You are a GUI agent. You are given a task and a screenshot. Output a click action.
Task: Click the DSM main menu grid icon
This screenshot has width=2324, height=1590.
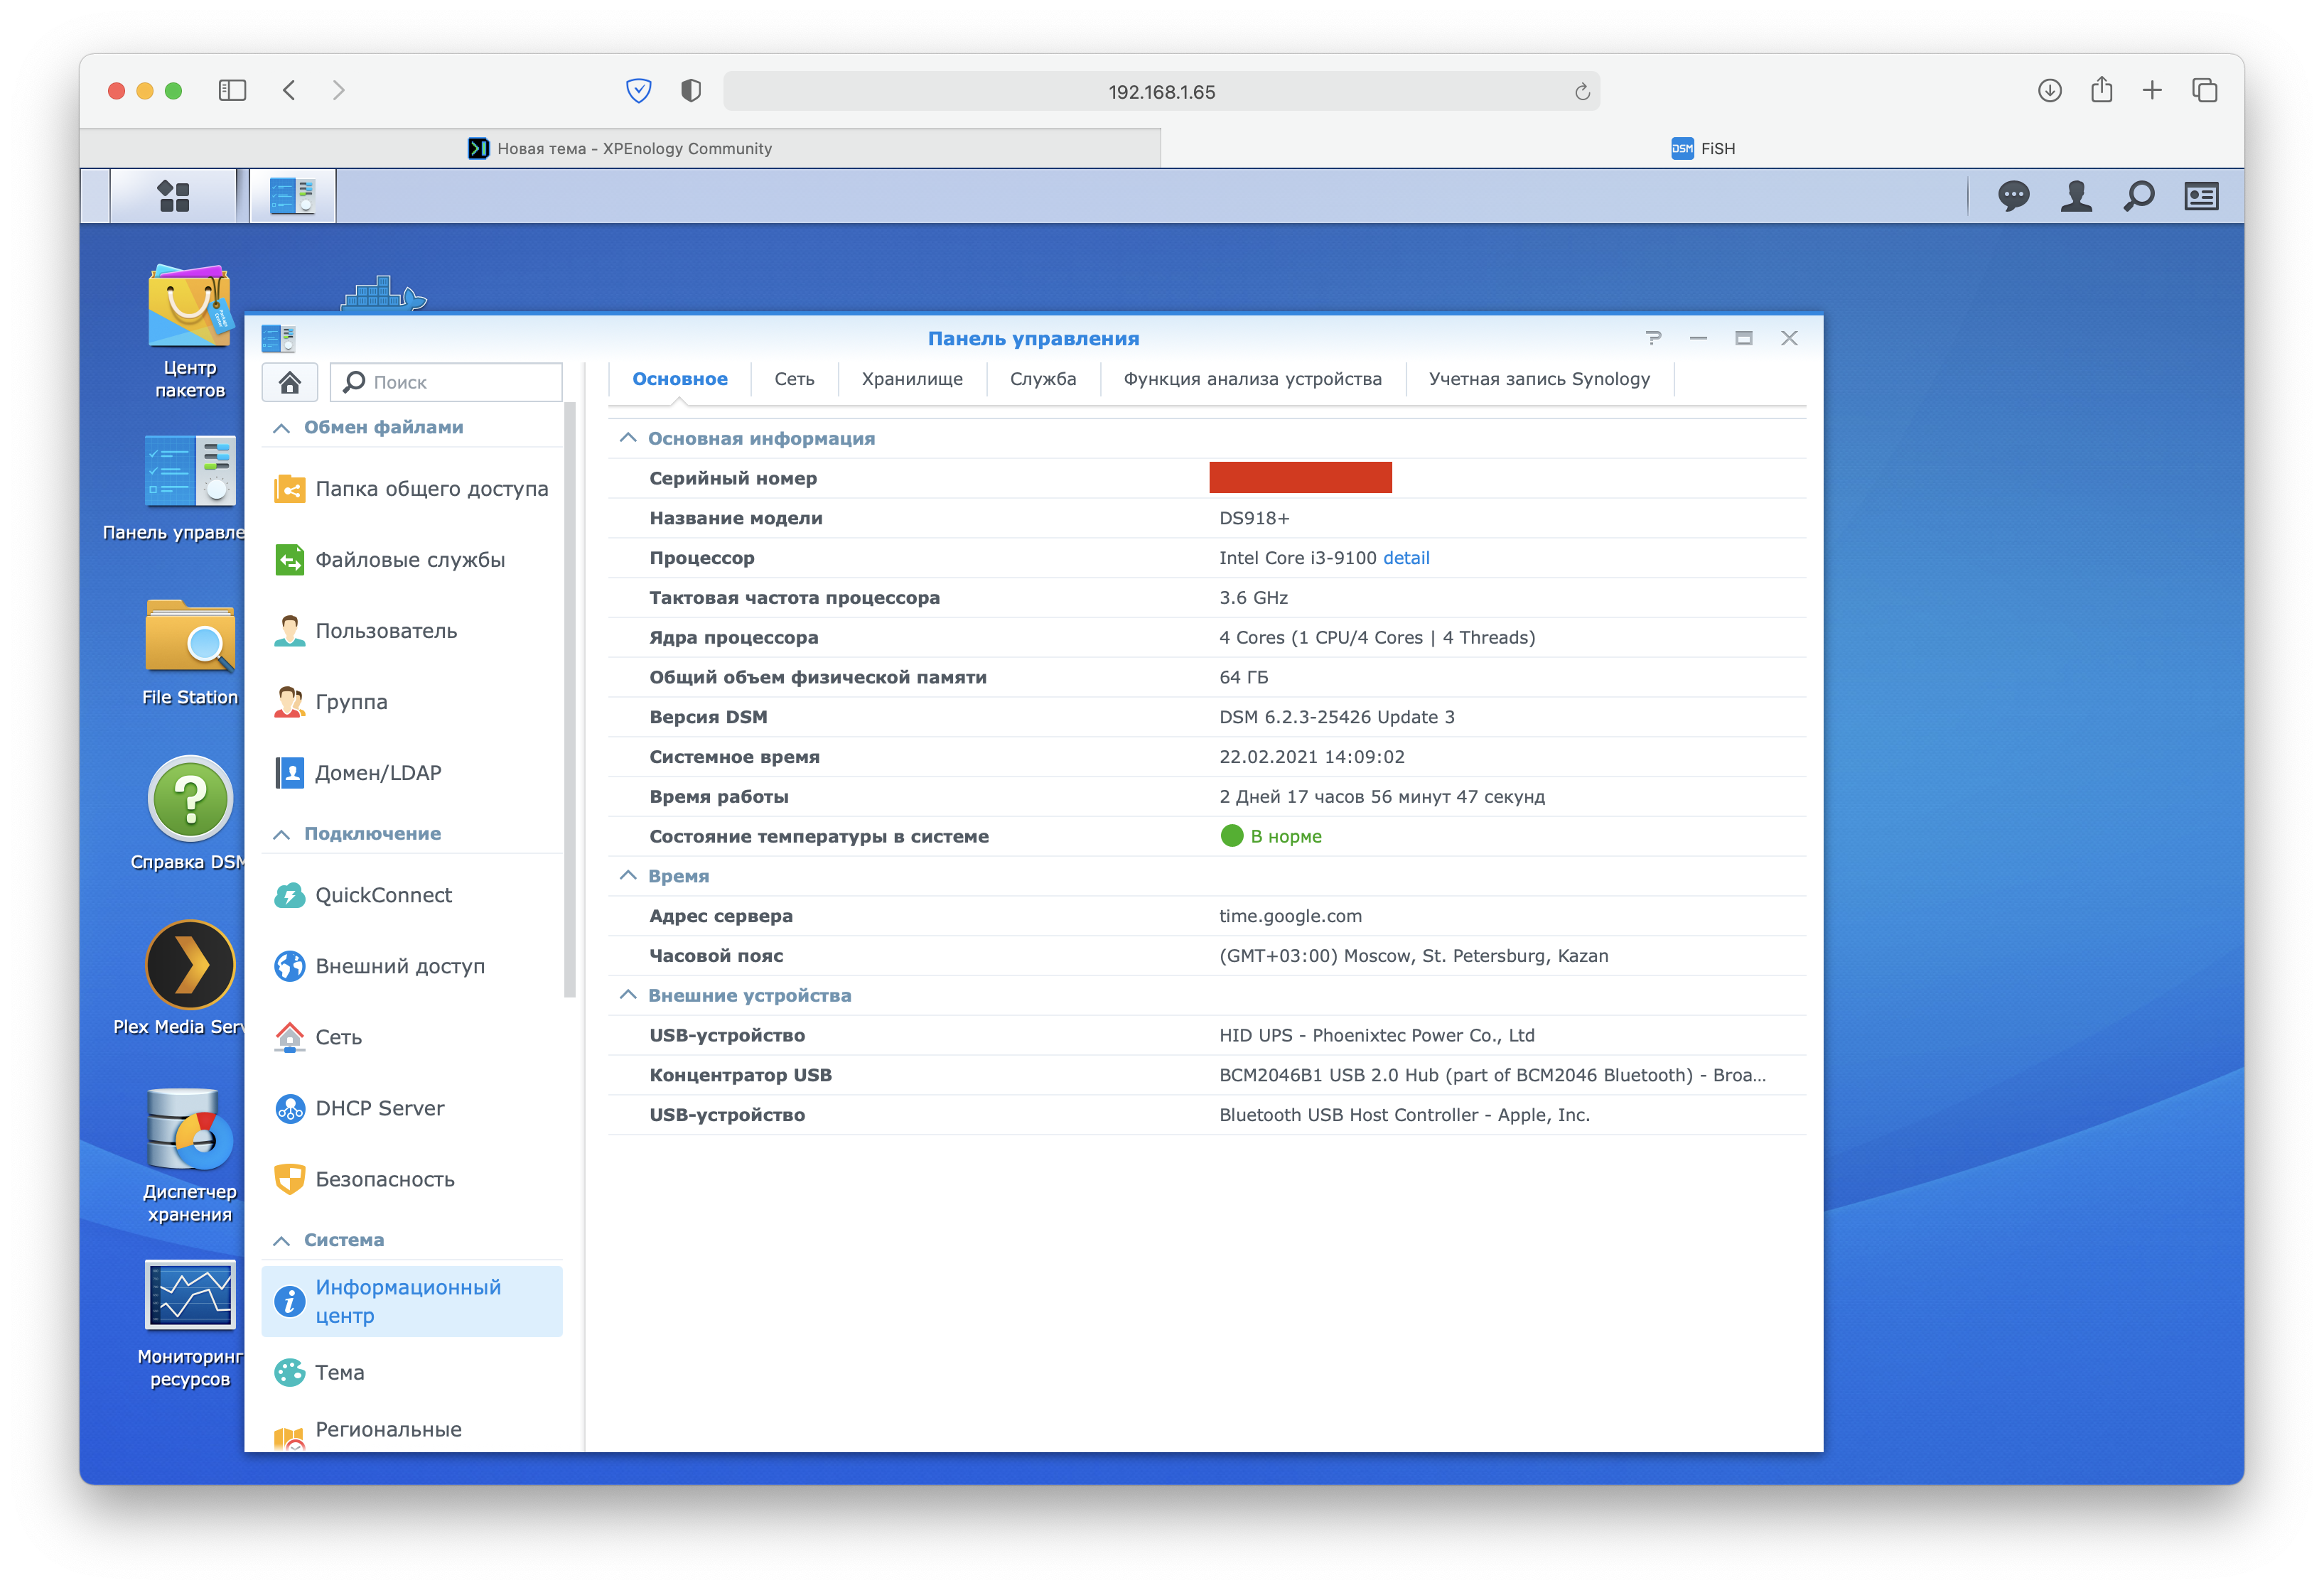click(174, 196)
